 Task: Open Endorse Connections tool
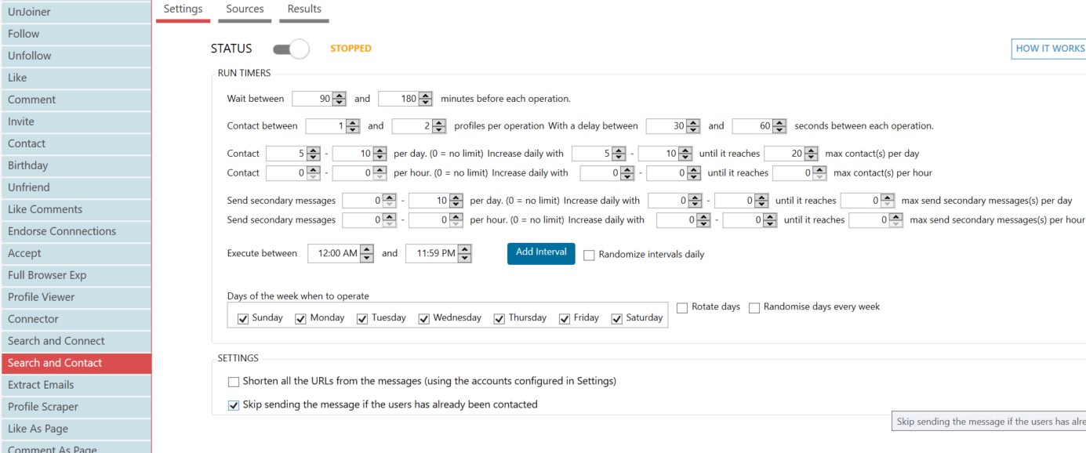point(75,231)
